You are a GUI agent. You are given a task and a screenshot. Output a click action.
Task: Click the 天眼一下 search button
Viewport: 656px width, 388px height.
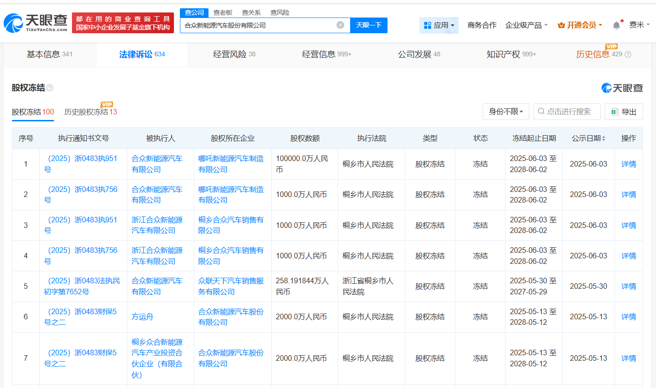pos(369,25)
